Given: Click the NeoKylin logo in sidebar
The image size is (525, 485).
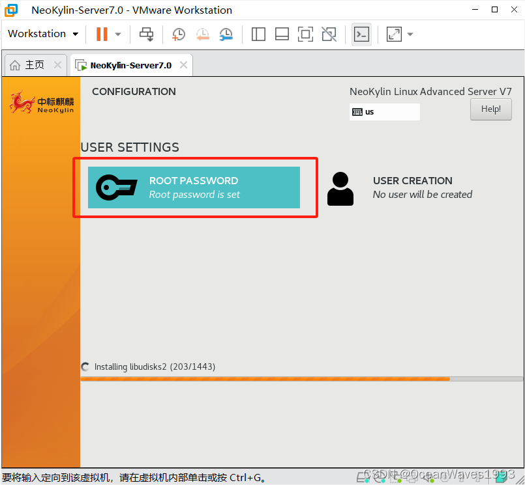Looking at the screenshot, I should (42, 102).
